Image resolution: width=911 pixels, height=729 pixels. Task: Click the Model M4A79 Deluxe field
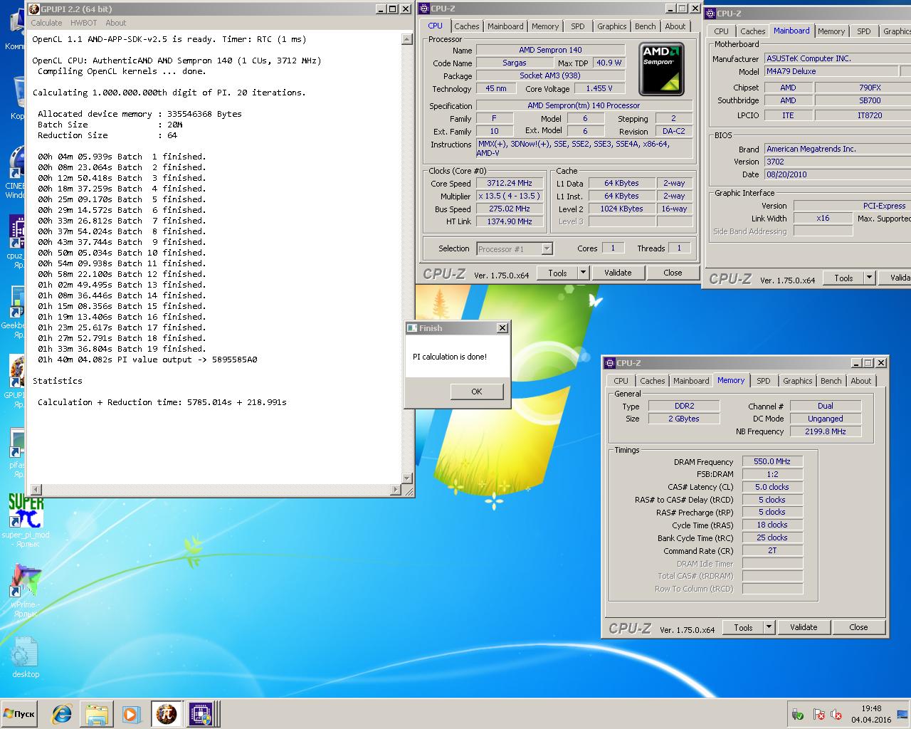(831, 71)
